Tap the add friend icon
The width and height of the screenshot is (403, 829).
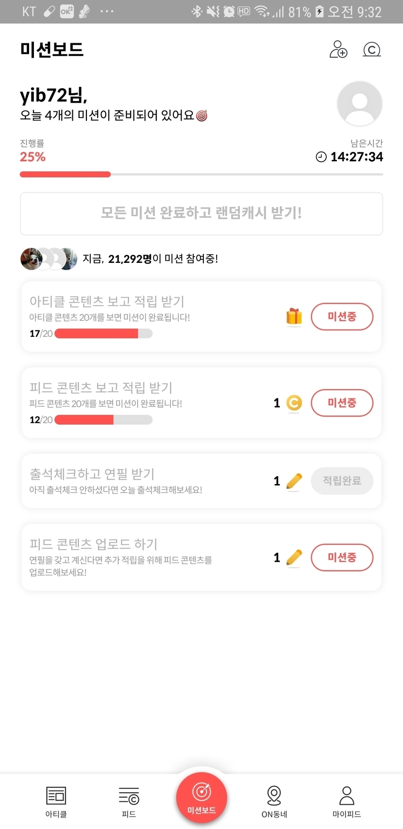pos(338,50)
